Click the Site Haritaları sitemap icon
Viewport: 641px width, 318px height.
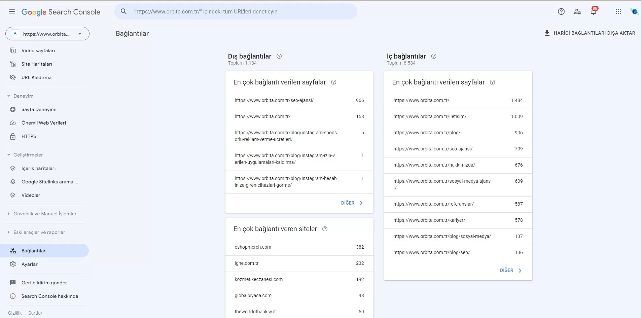tap(13, 64)
